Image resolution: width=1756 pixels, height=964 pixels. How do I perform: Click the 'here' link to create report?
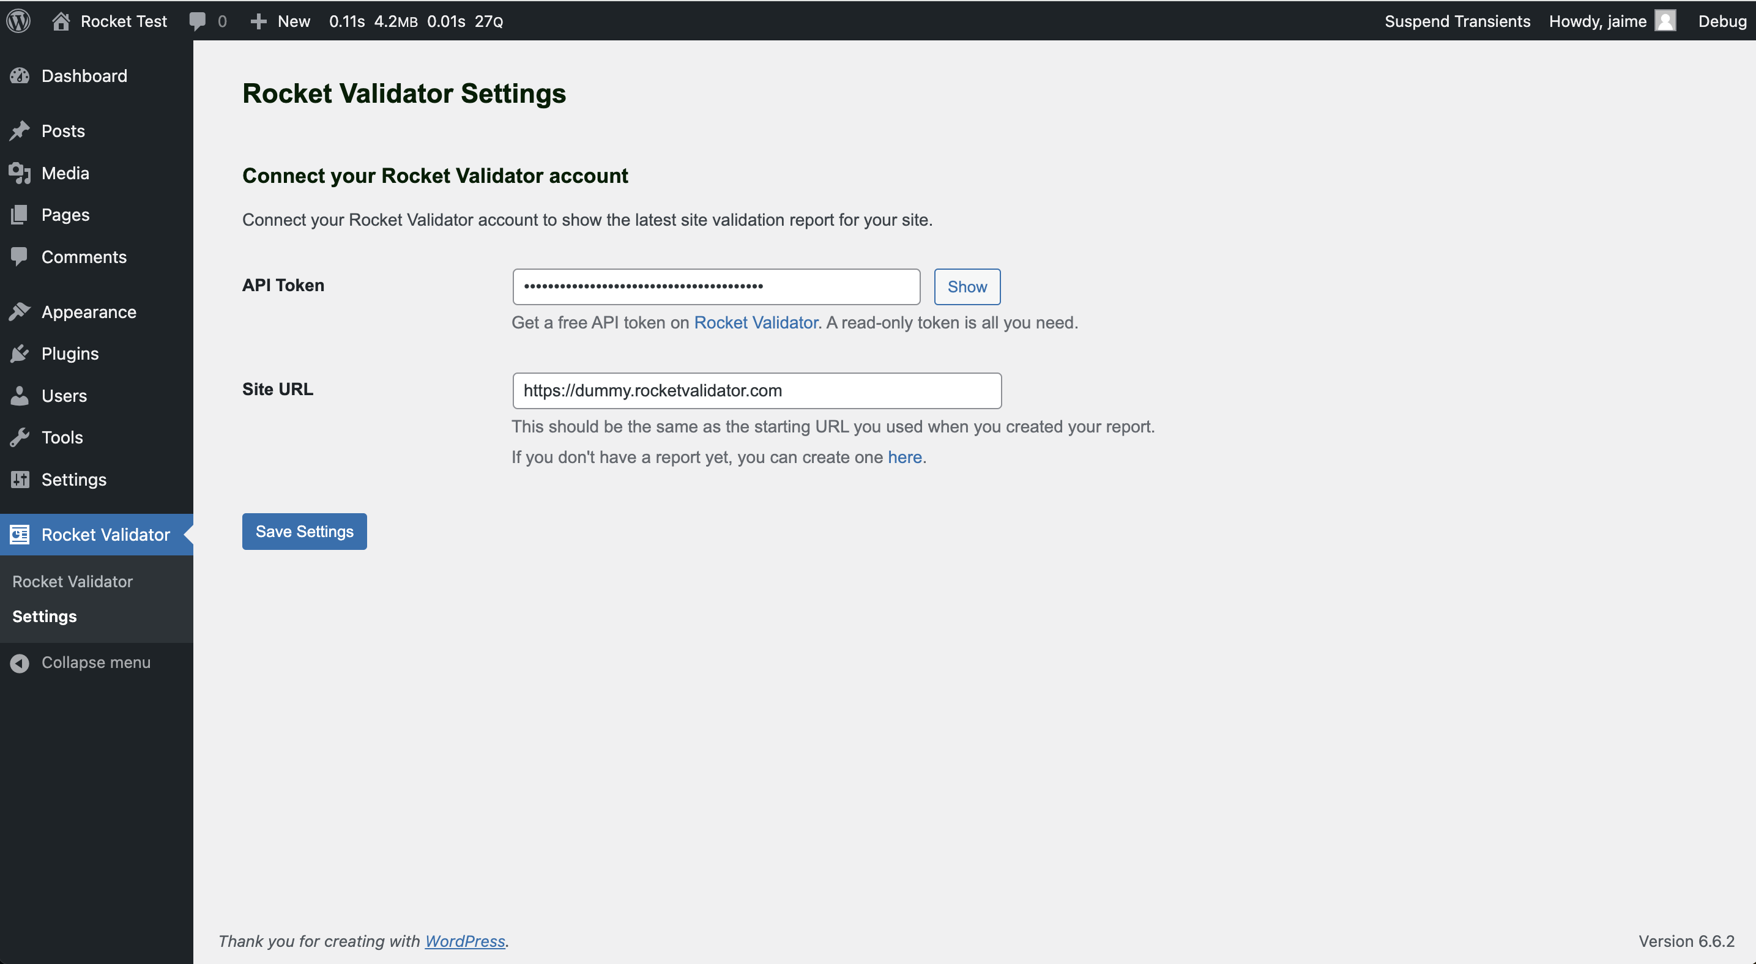[x=904, y=457]
